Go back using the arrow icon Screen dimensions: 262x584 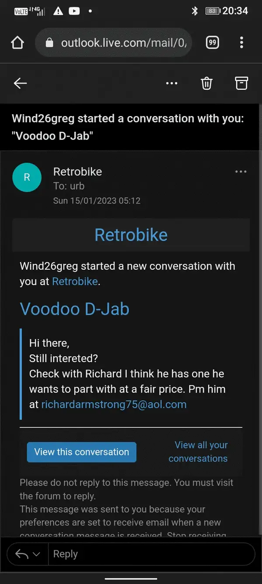tap(20, 83)
